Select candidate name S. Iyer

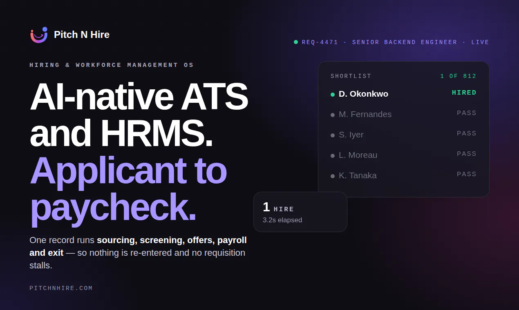click(351, 135)
